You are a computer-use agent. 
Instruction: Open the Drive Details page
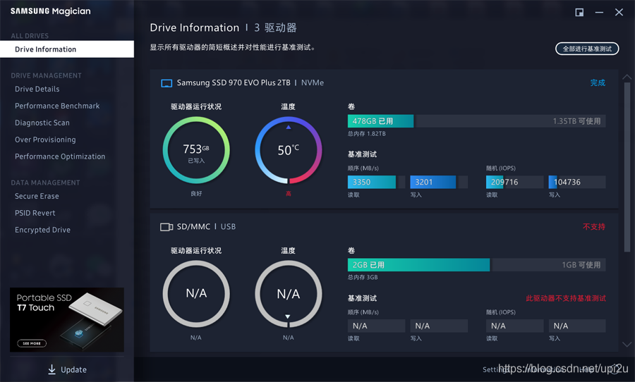(37, 89)
